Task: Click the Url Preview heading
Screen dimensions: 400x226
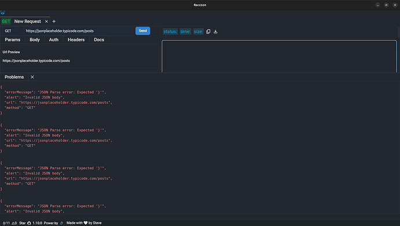Action: 11,52
